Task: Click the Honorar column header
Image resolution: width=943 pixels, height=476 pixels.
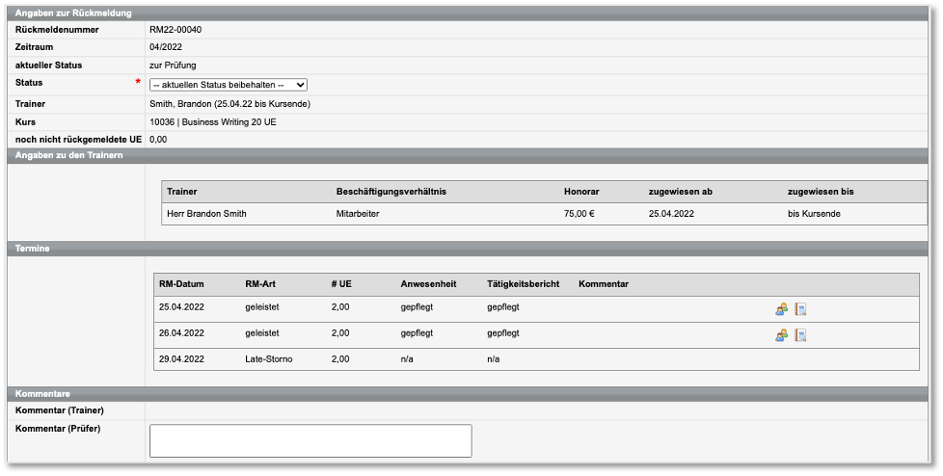Action: coord(581,192)
